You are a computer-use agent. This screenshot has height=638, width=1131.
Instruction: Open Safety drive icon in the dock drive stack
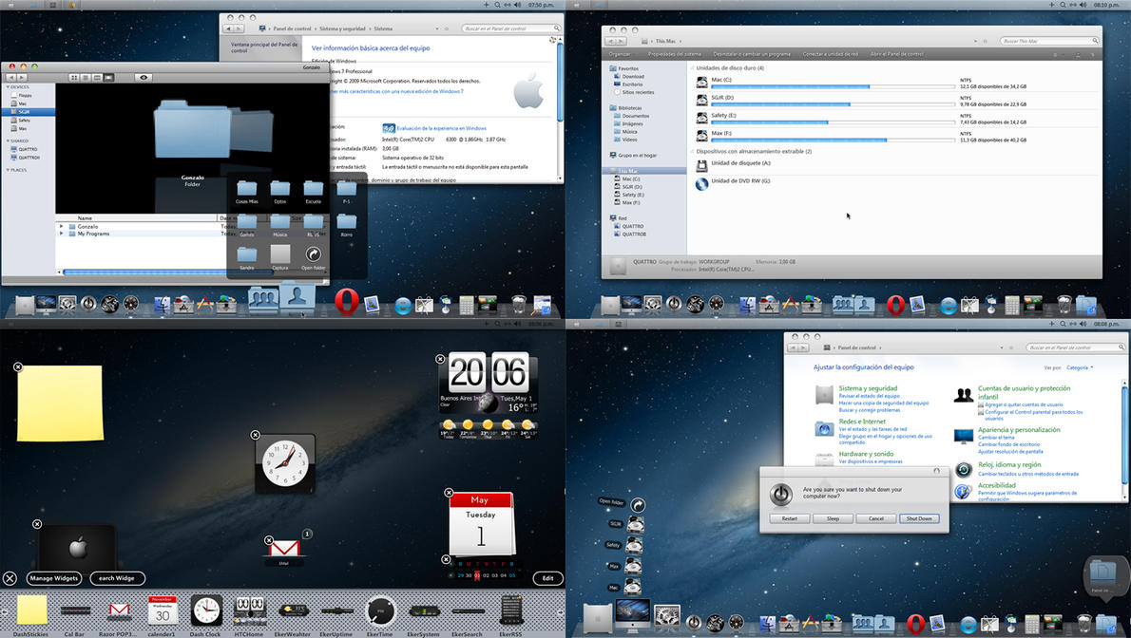633,545
